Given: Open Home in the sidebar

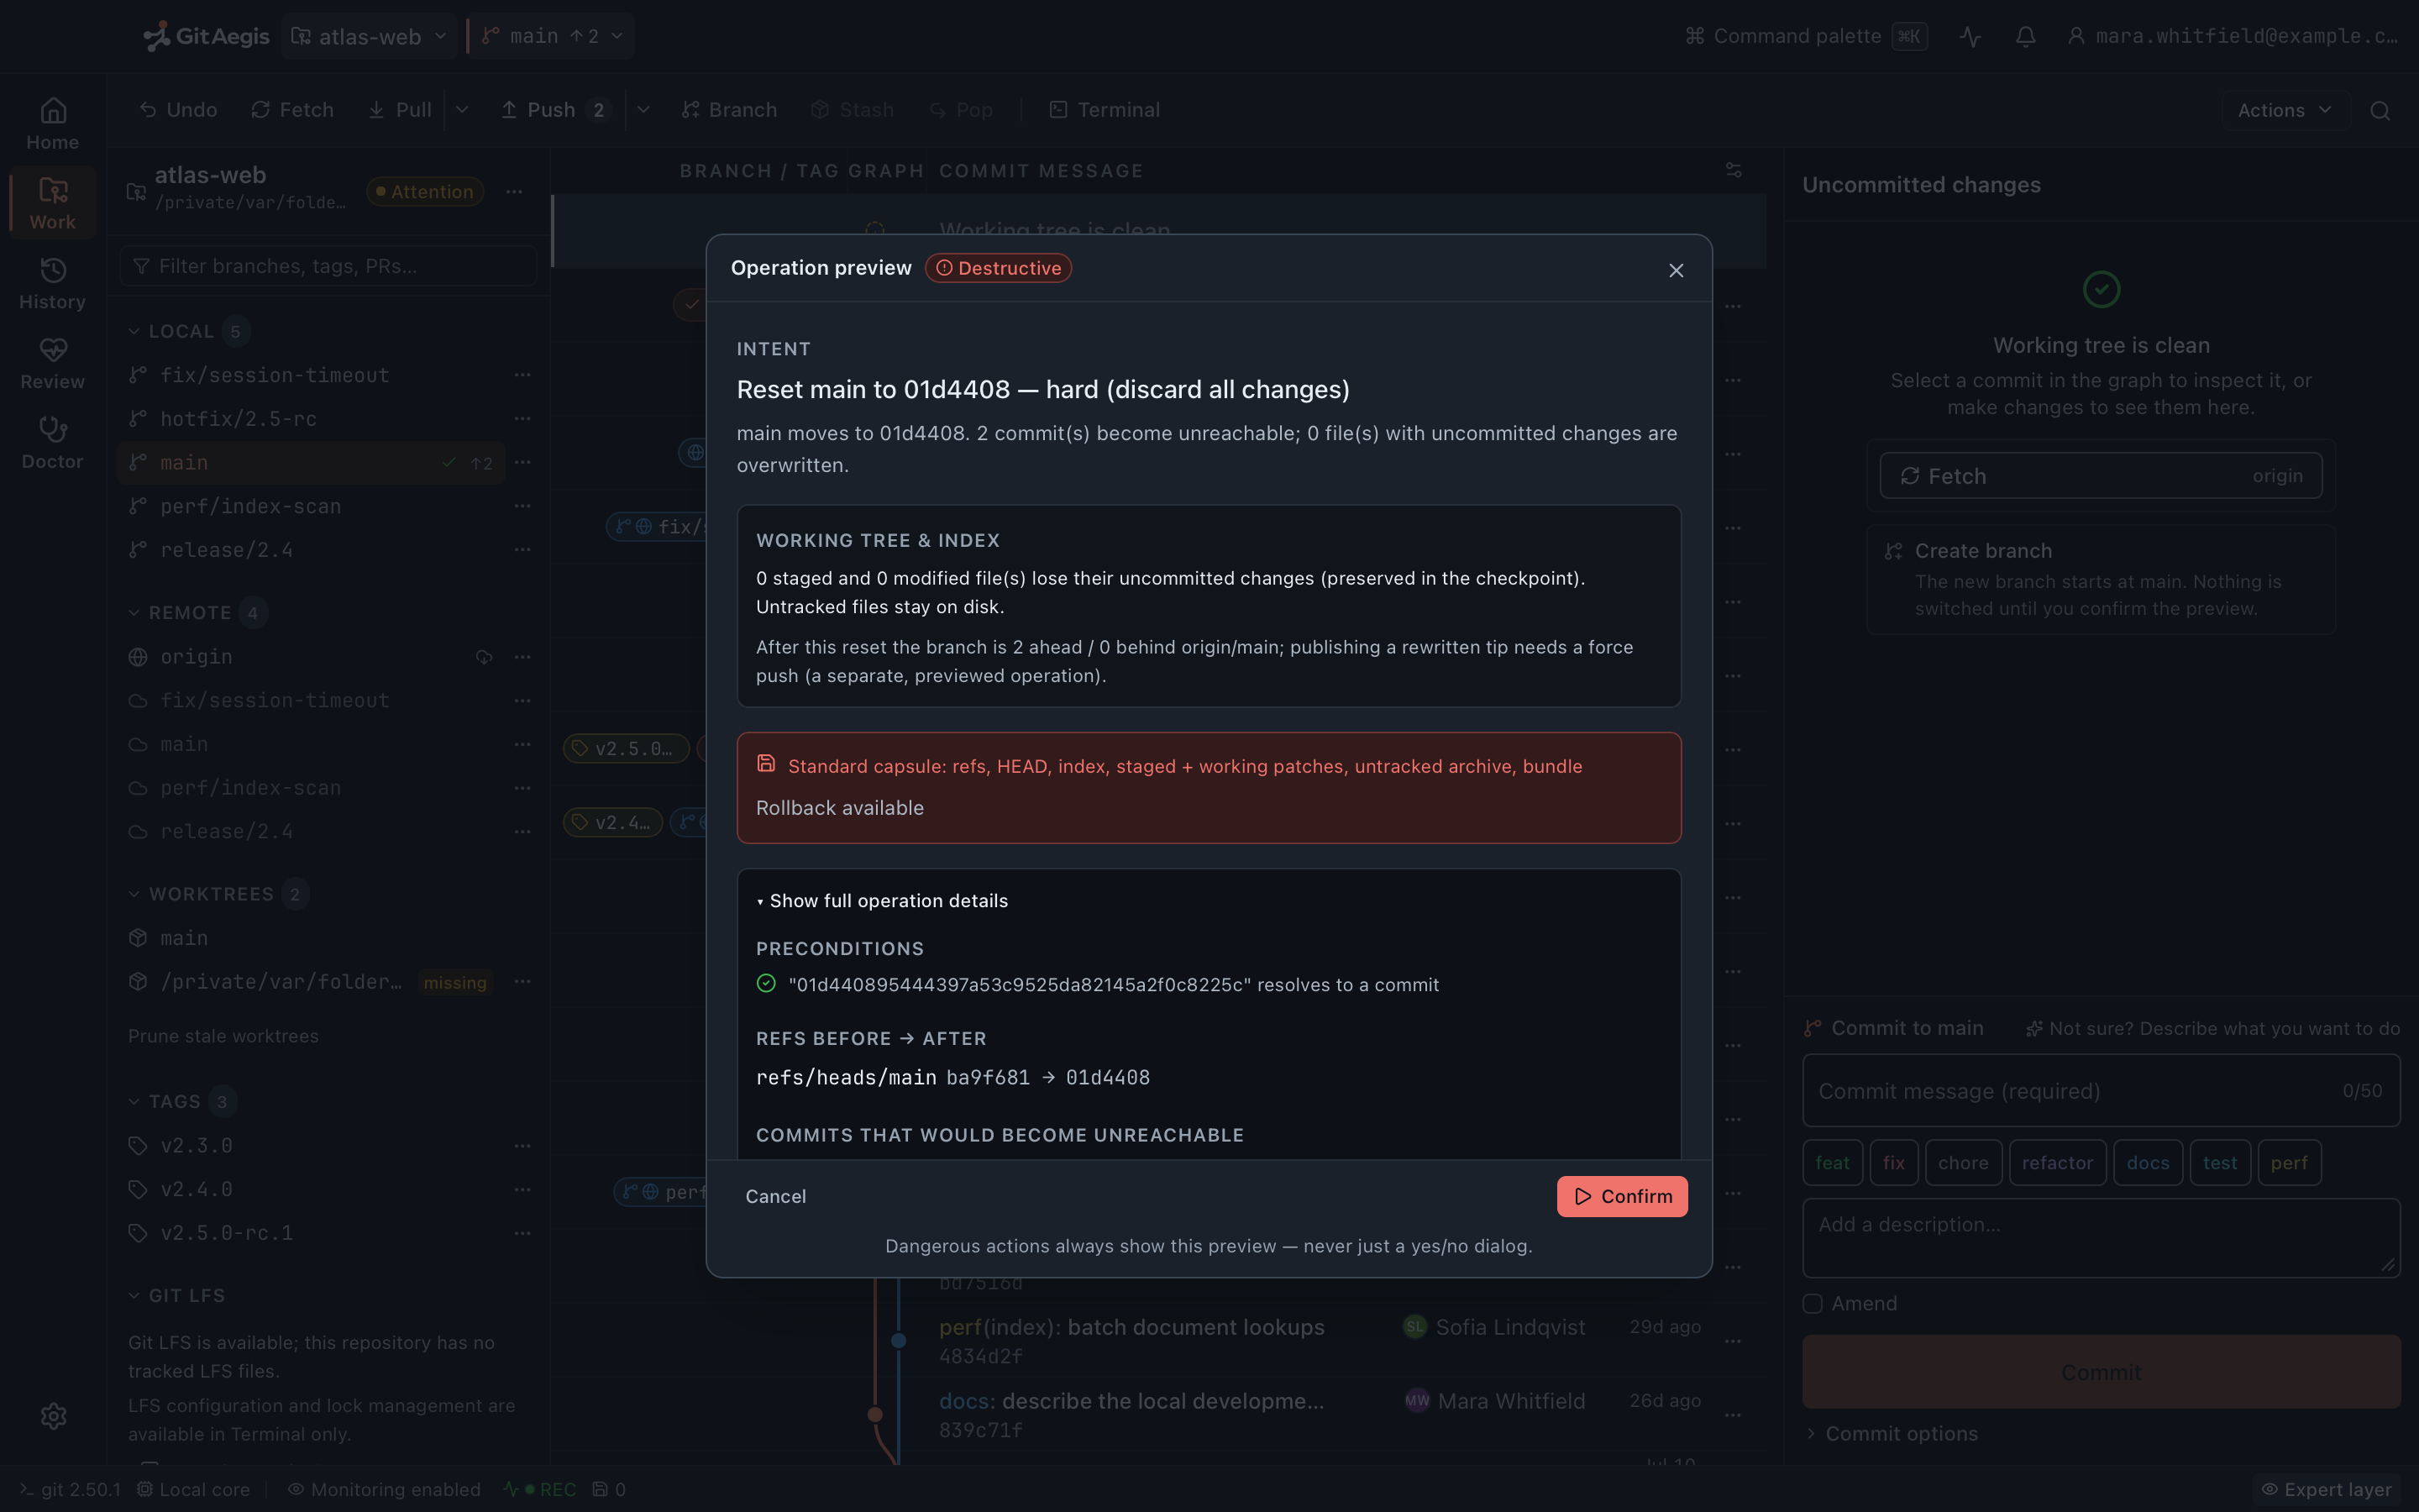Looking at the screenshot, I should [52, 123].
